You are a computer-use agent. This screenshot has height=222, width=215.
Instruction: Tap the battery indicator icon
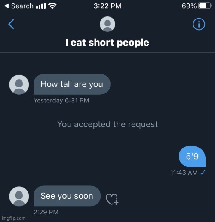coord(205,6)
